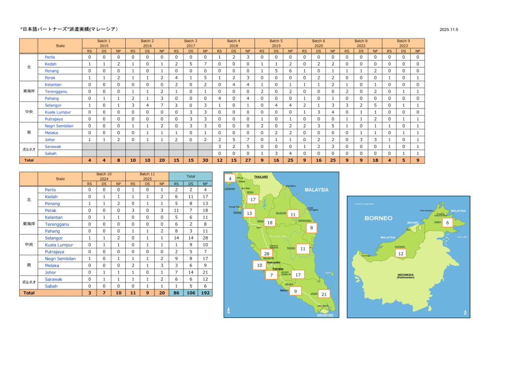Click the Perak count box showing 18
505x390 pixels.
point(270,222)
